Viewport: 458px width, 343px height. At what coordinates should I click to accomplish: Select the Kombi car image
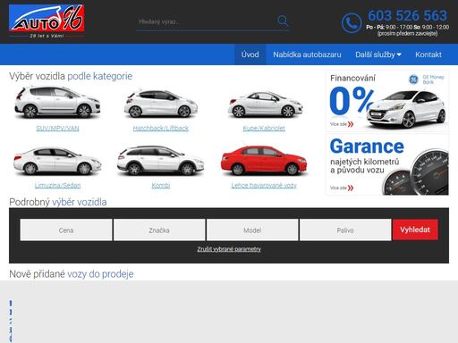point(160,161)
